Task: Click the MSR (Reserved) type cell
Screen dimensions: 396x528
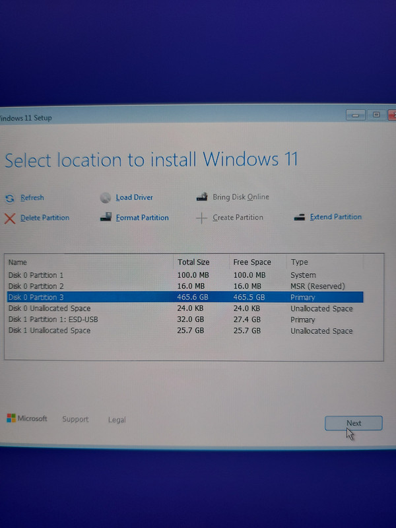Action: click(317, 286)
